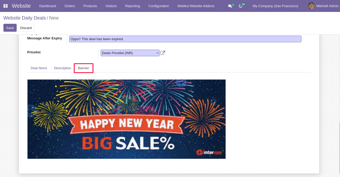Screen dimensions: 340x177
Task: Click the Happy New Year banner image
Action: [x=127, y=119]
